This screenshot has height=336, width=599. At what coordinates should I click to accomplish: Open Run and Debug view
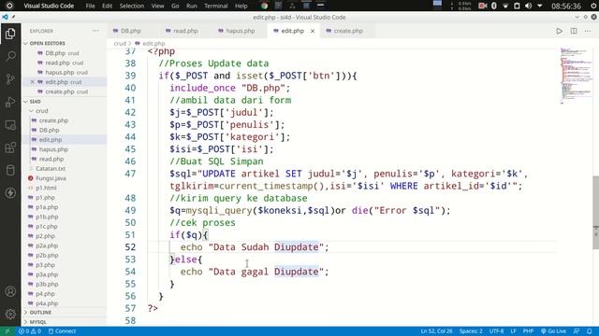pyautogui.click(x=10, y=102)
